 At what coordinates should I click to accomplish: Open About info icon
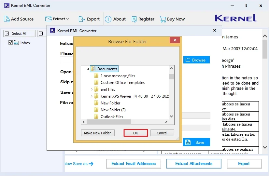[x=108, y=19]
